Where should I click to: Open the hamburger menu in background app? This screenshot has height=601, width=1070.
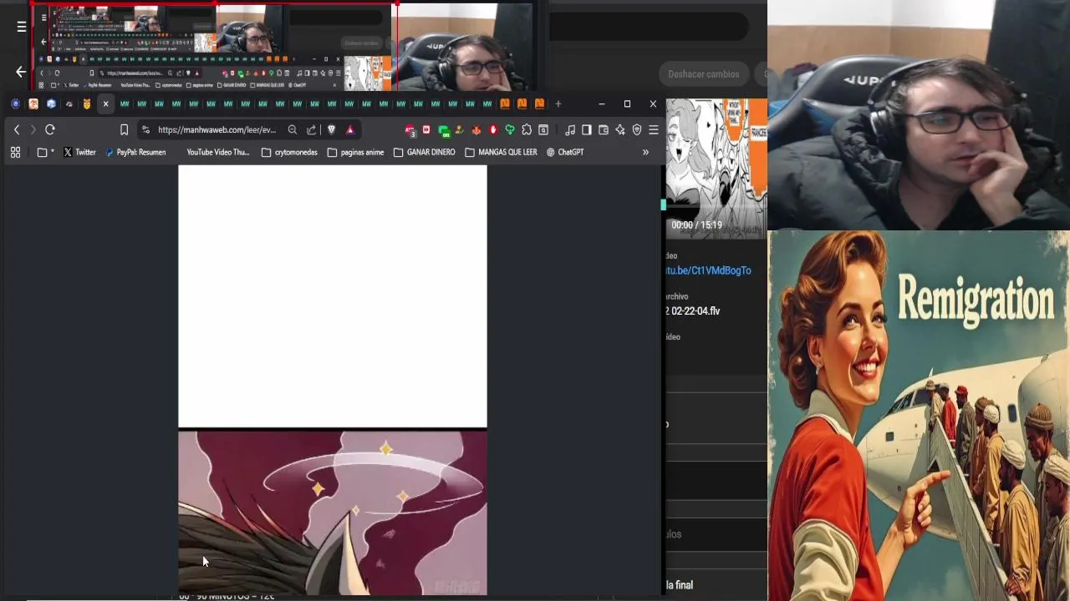click(x=22, y=27)
